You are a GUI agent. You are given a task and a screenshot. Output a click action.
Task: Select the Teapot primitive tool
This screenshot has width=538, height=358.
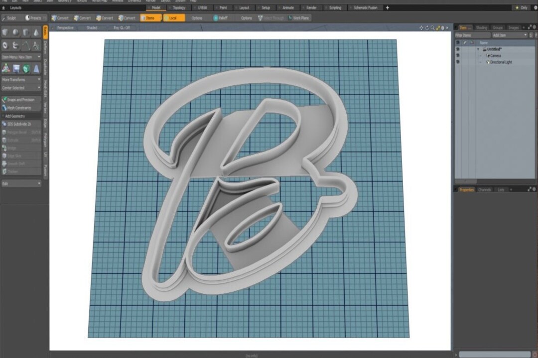[15, 45]
